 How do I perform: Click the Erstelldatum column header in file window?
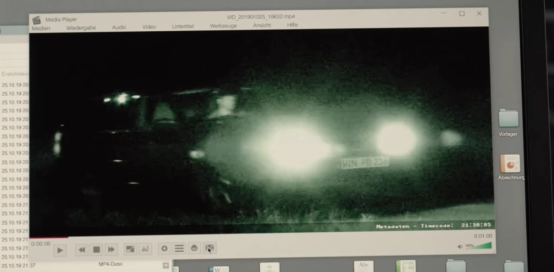coord(15,74)
